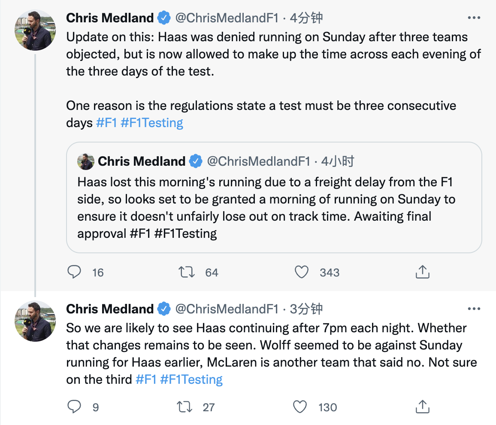Open #F1Testing hashtag in second tweet
The height and width of the screenshot is (425, 496).
[x=191, y=379]
